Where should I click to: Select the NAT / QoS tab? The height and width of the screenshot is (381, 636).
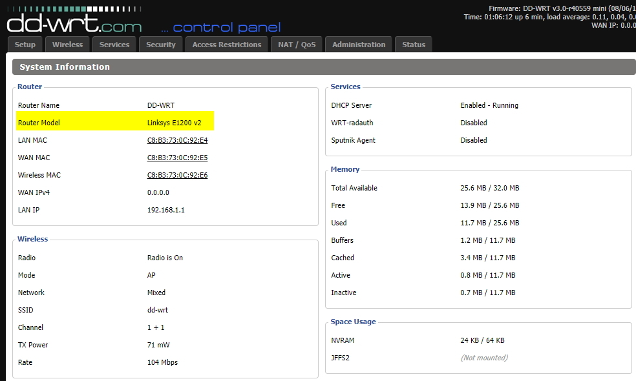pos(297,45)
